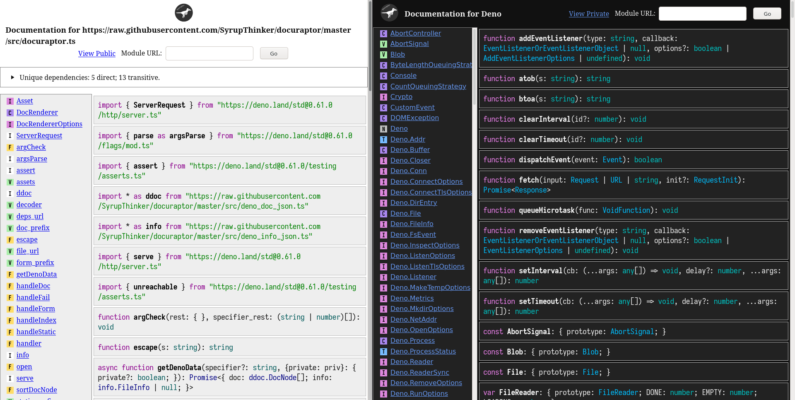795x400 pixels.
Task: Open the argsParse sidebar link
Action: pyautogui.click(x=32, y=159)
